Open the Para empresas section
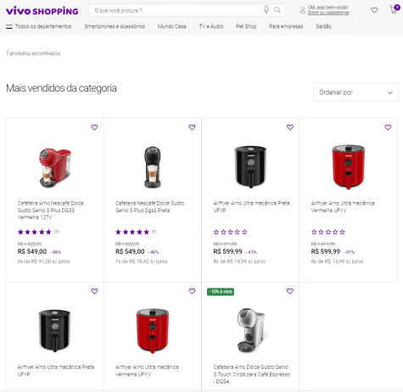Viewport: 403px width, 392px height. [x=286, y=26]
